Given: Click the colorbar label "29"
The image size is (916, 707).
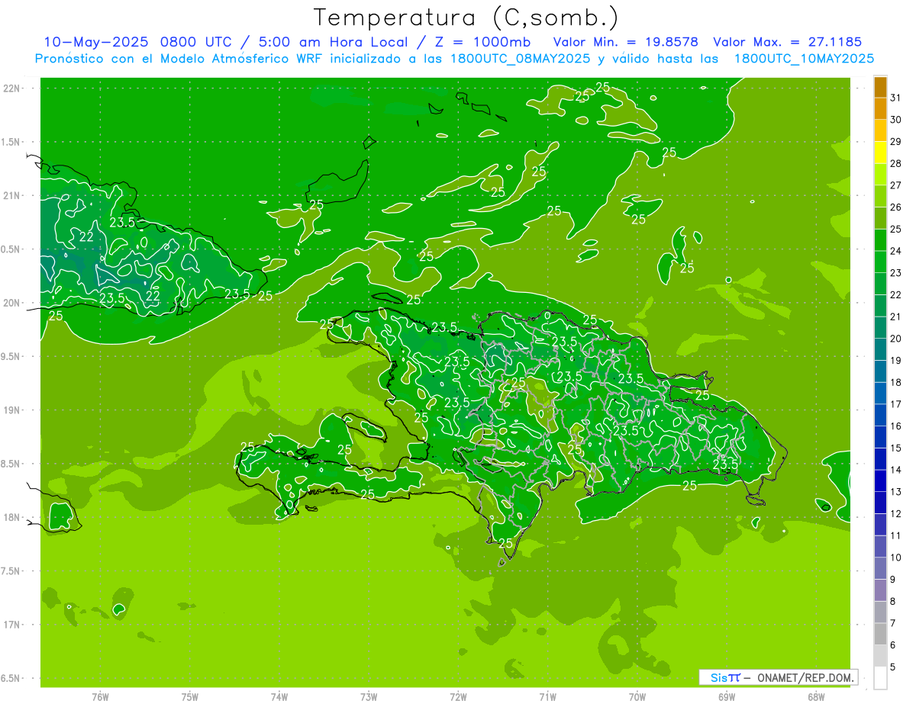Looking at the screenshot, I should (895, 141).
